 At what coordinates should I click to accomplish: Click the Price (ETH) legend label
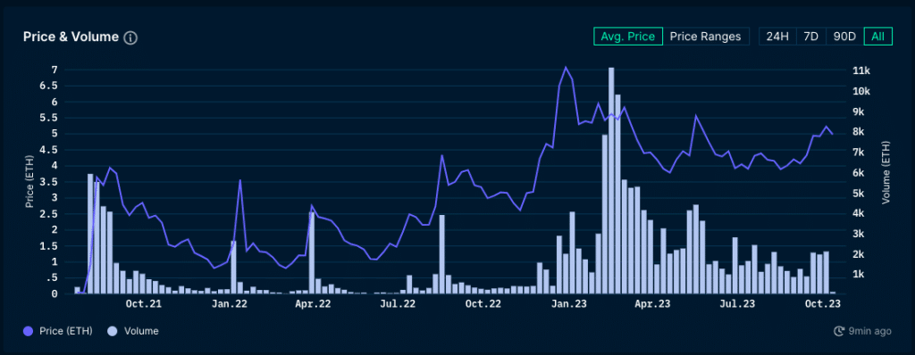(x=66, y=331)
